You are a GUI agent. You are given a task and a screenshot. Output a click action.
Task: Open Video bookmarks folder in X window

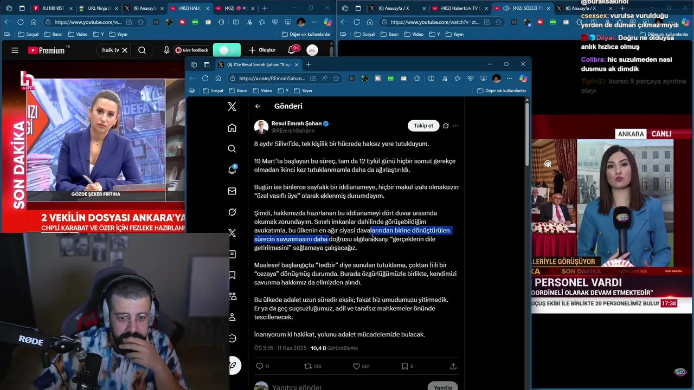pyautogui.click(x=262, y=90)
